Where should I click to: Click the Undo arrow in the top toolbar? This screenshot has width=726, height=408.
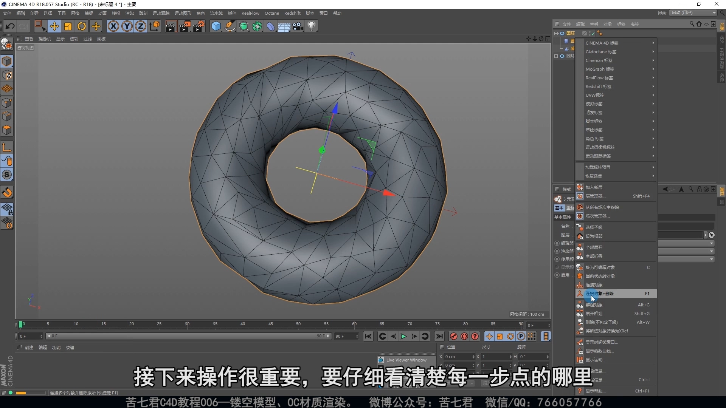pyautogui.click(x=10, y=26)
